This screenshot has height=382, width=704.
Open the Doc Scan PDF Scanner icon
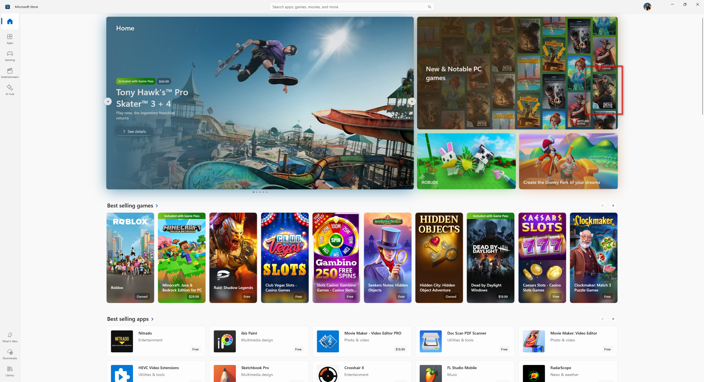pyautogui.click(x=431, y=341)
